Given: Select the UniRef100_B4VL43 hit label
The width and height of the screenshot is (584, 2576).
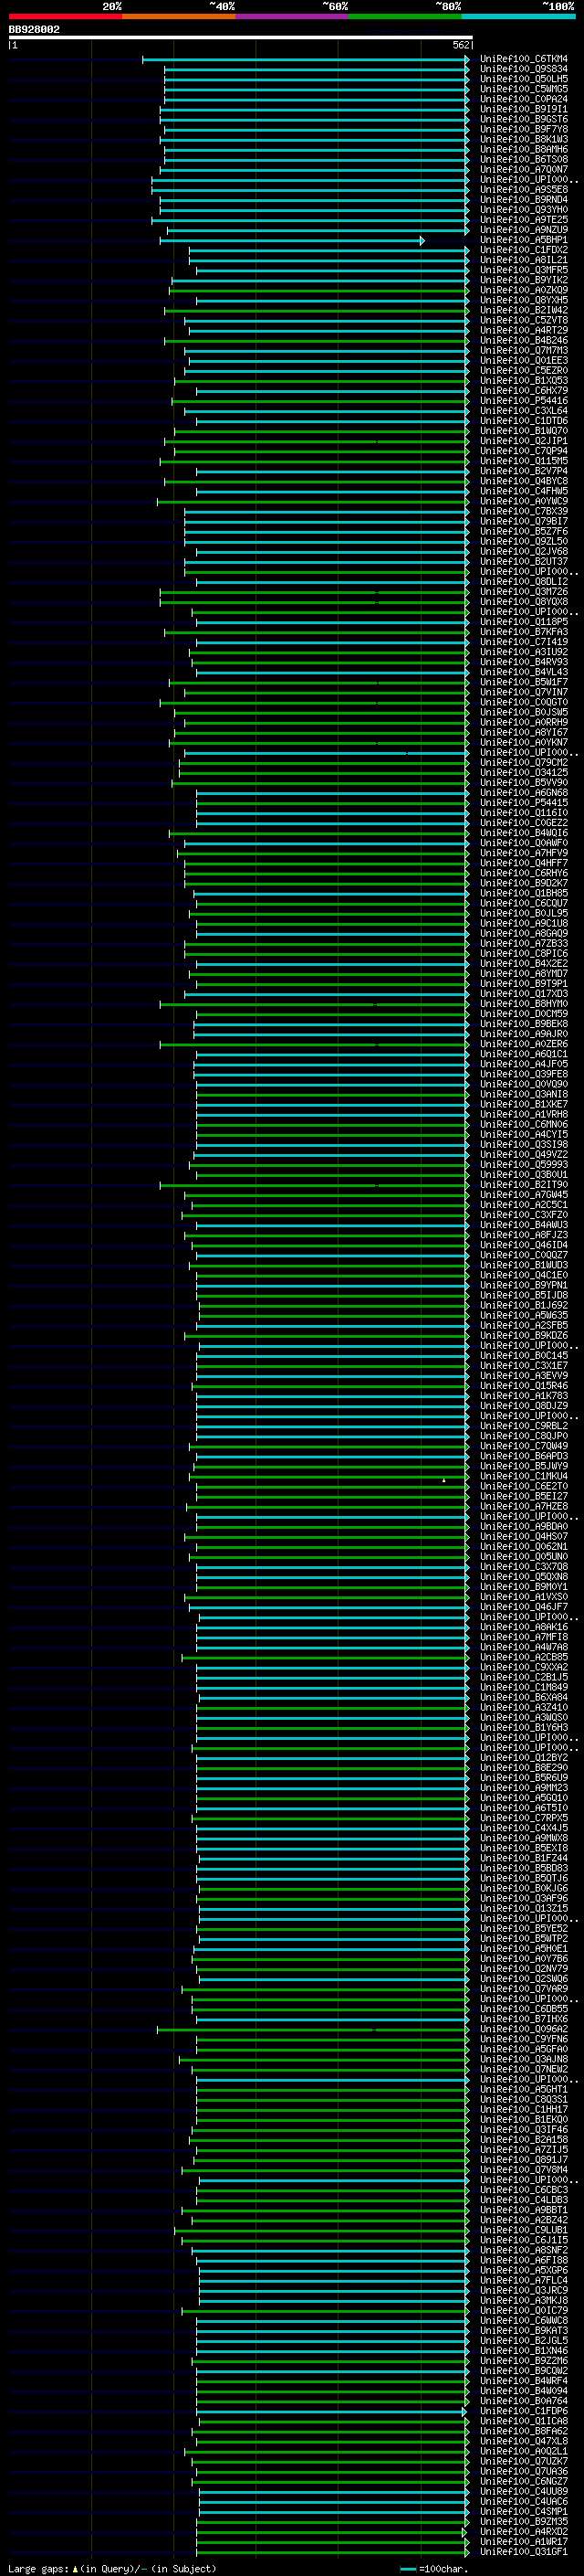Looking at the screenshot, I should pos(524,672).
